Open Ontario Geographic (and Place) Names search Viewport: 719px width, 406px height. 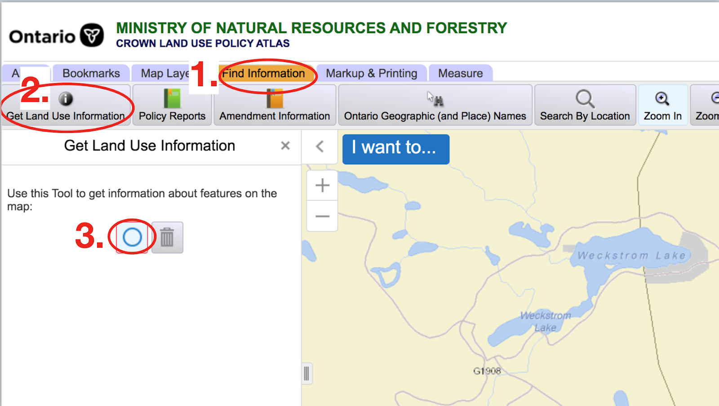point(435,105)
